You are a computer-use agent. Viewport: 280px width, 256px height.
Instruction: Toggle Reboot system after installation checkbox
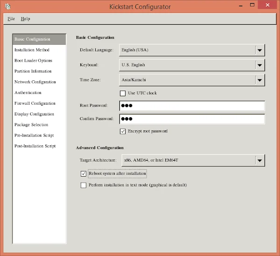84,174
